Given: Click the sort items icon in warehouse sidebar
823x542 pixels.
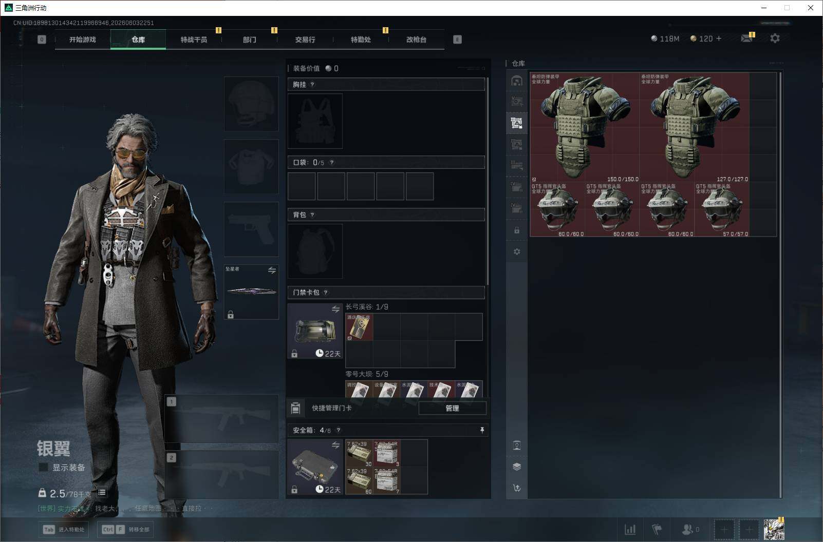Looking at the screenshot, I should click(x=517, y=488).
